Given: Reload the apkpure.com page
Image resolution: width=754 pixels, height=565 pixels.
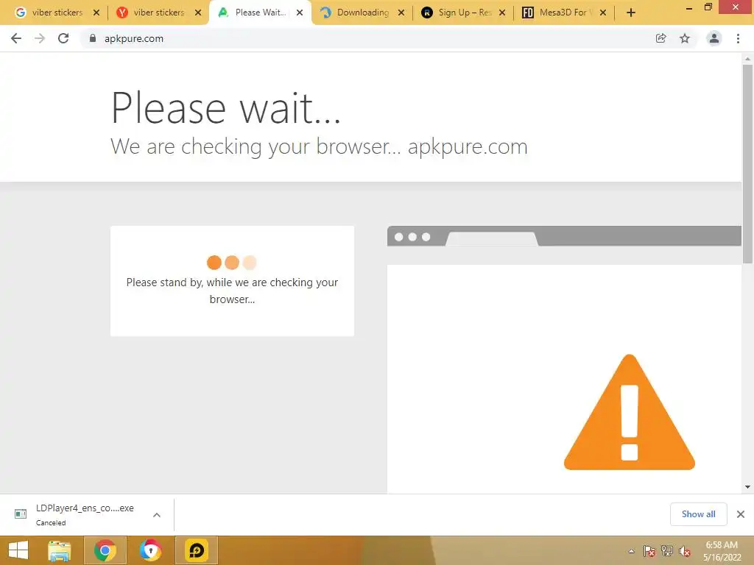Looking at the screenshot, I should tap(63, 38).
